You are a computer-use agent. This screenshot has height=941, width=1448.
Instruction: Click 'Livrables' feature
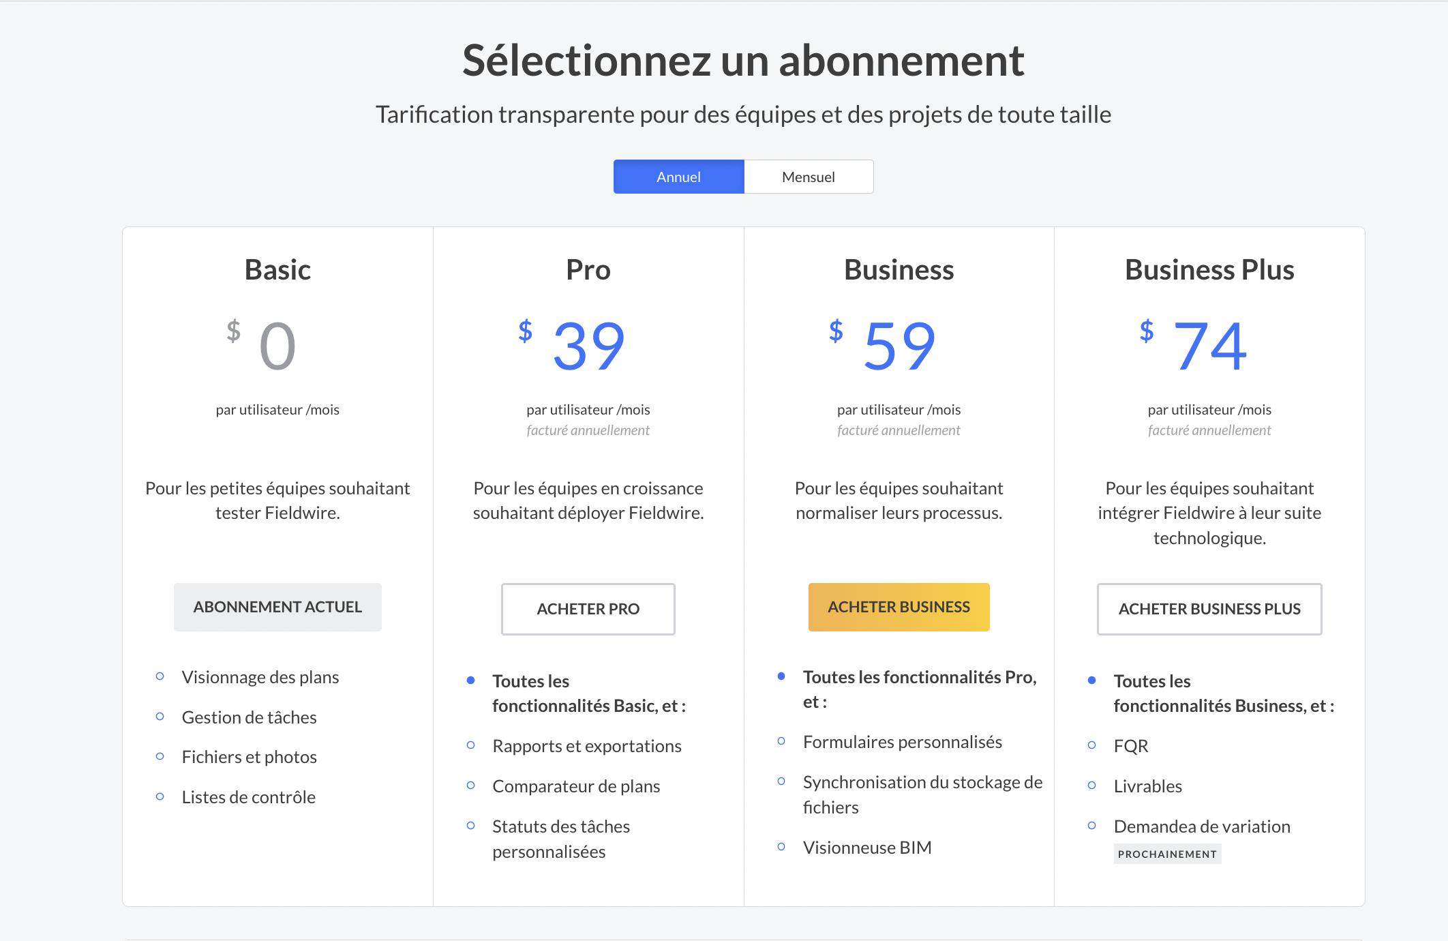click(x=1148, y=786)
